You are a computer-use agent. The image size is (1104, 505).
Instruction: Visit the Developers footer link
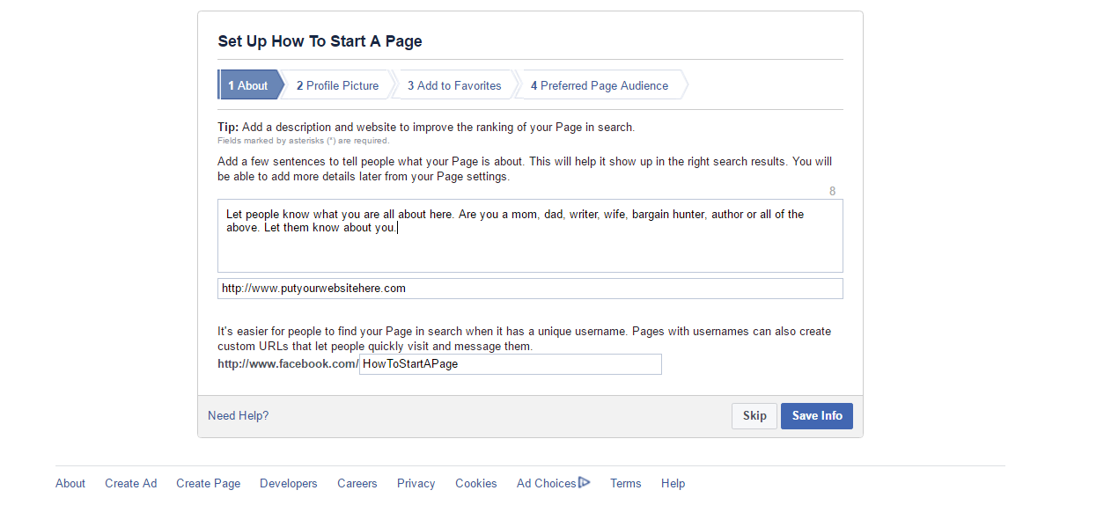[289, 483]
